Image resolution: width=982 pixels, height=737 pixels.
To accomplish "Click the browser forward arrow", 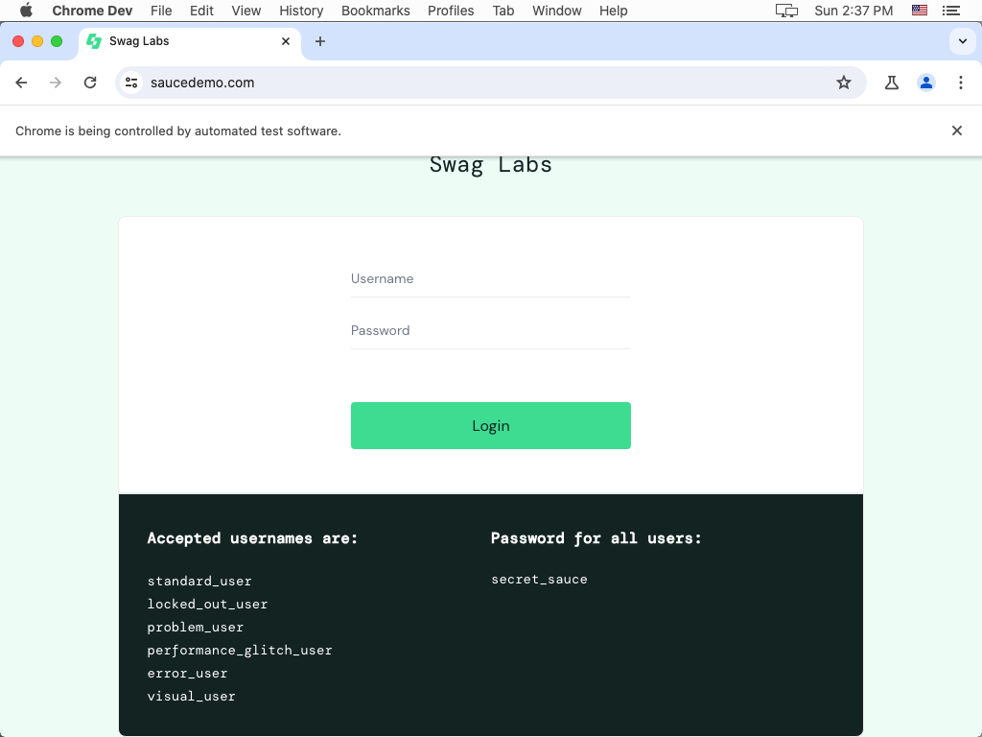I will pos(56,83).
